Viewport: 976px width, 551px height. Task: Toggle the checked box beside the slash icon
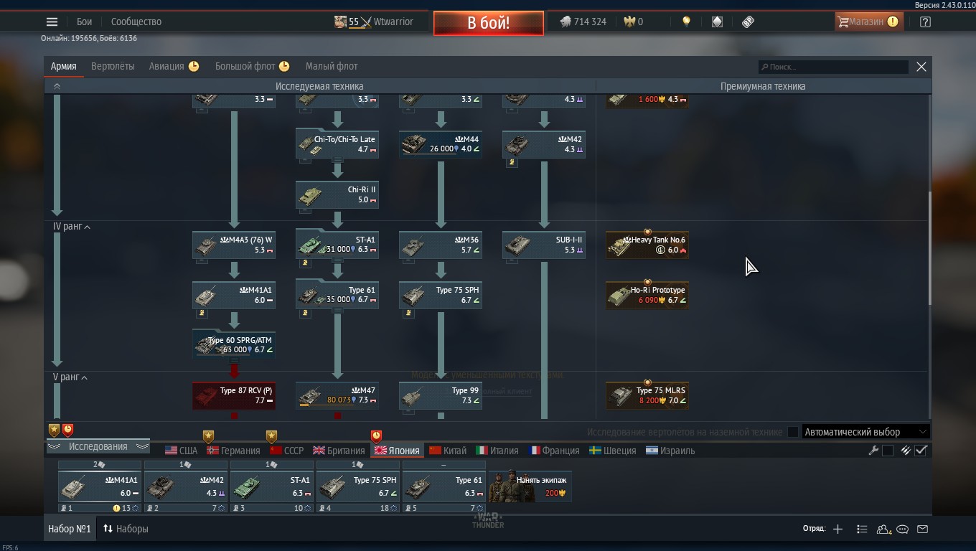point(921,451)
